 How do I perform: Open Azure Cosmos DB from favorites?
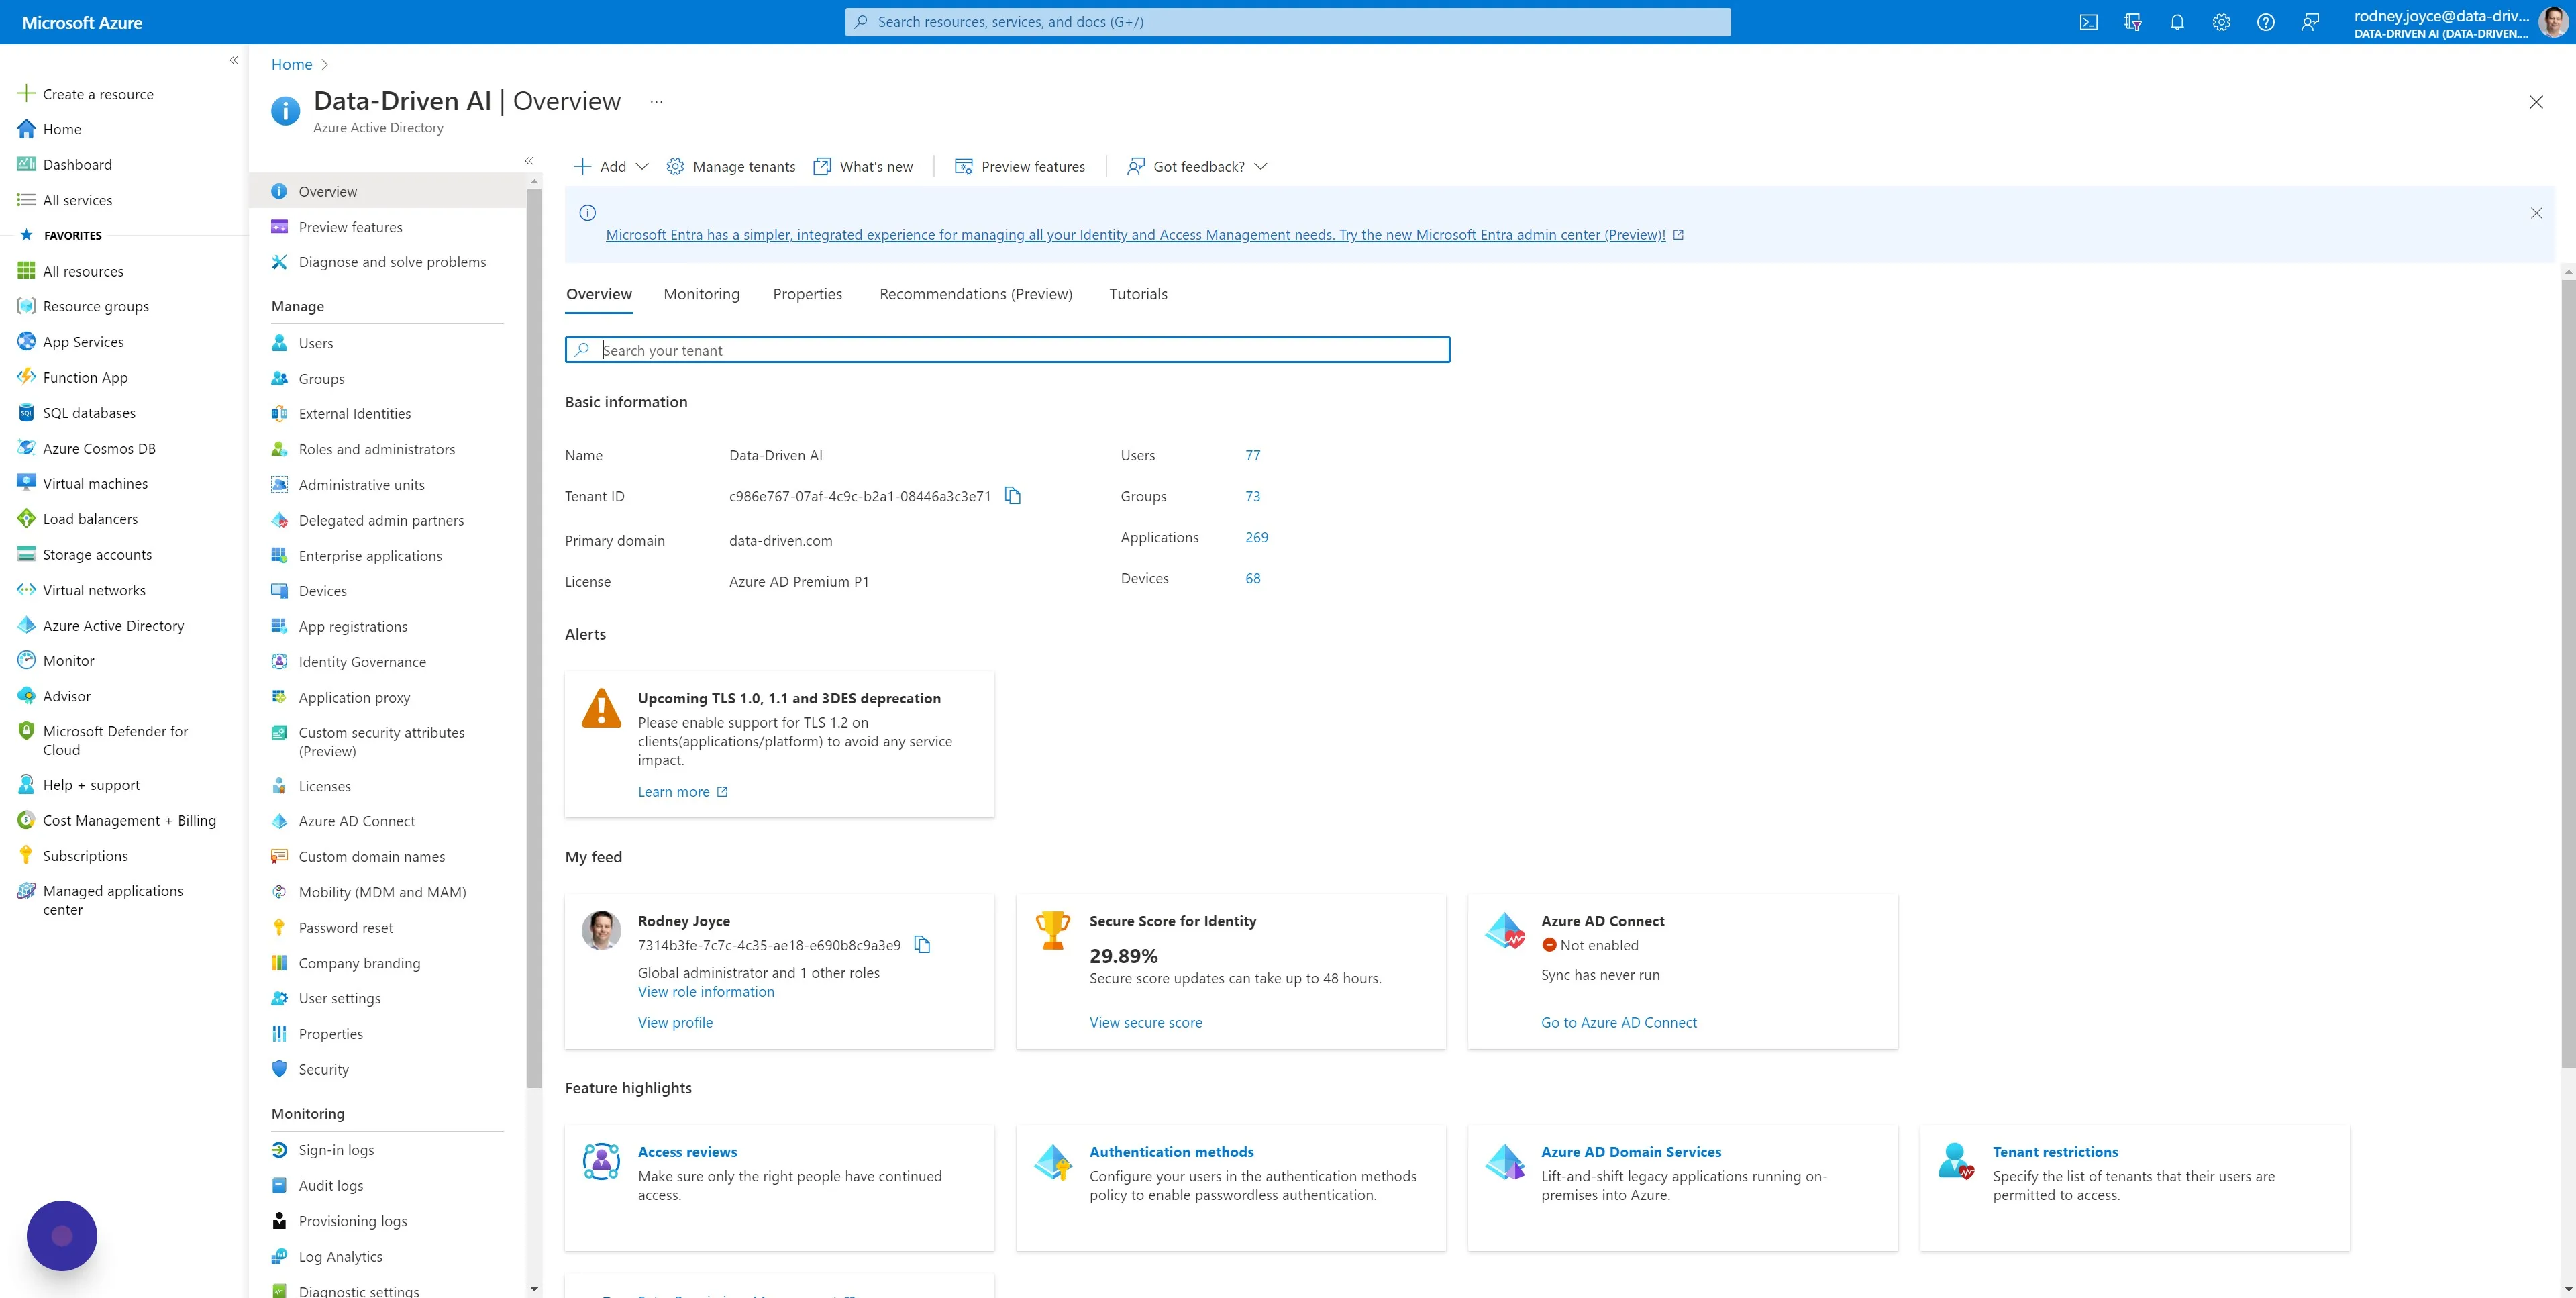99,448
